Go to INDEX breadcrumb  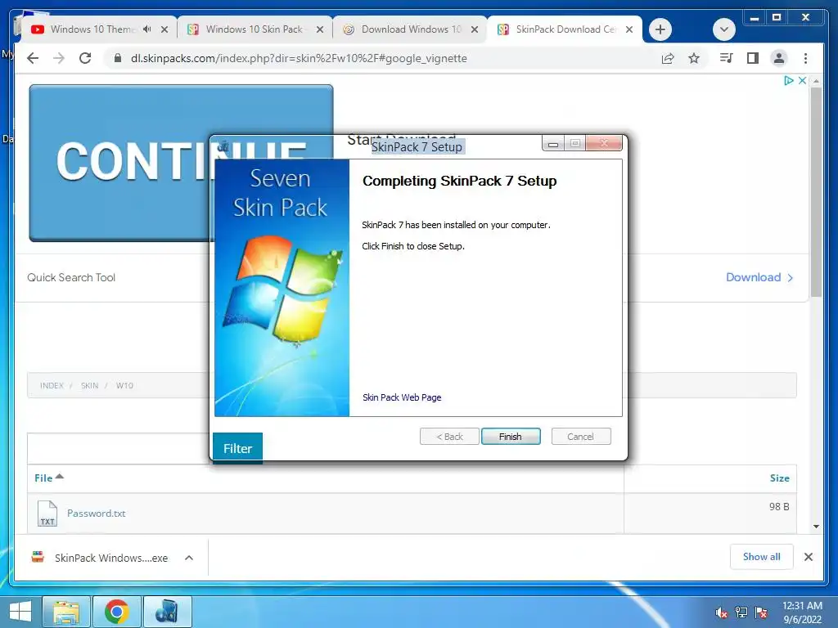52,386
